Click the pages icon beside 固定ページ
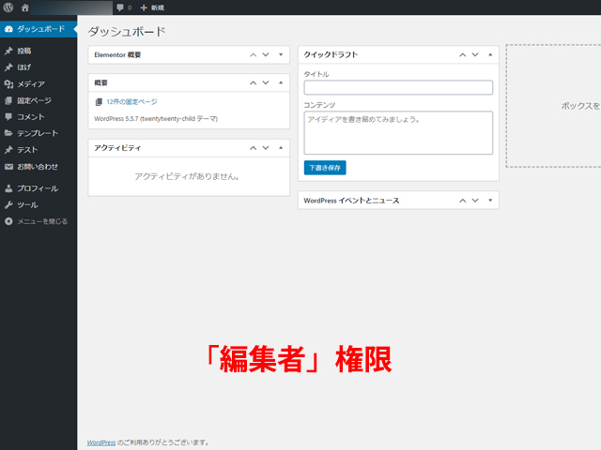 pyautogui.click(x=8, y=100)
